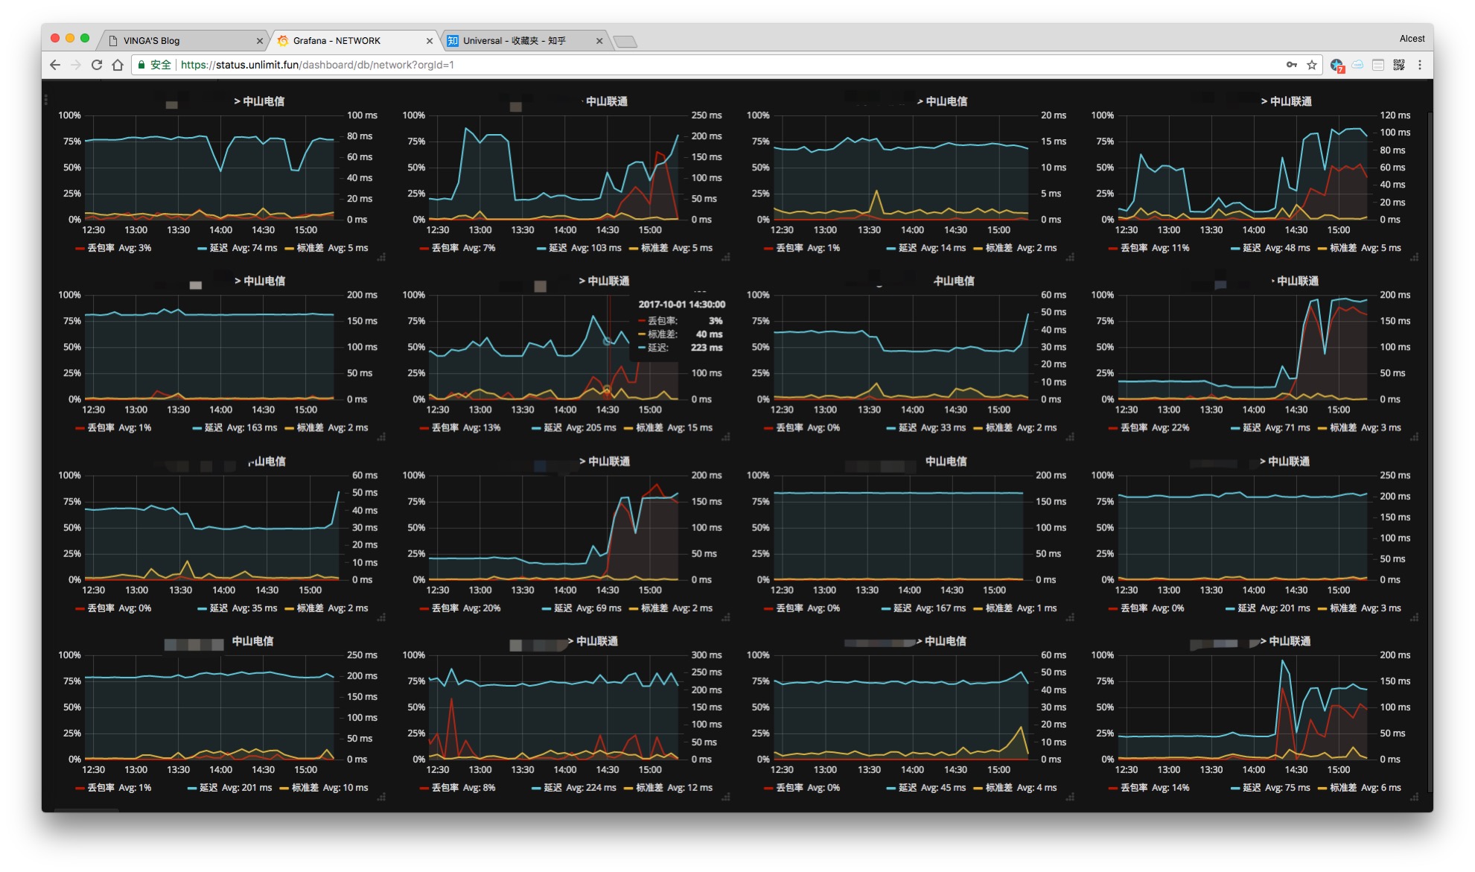
Task: Toggle series 丢包率 Avg: 3%
Action: click(113, 248)
